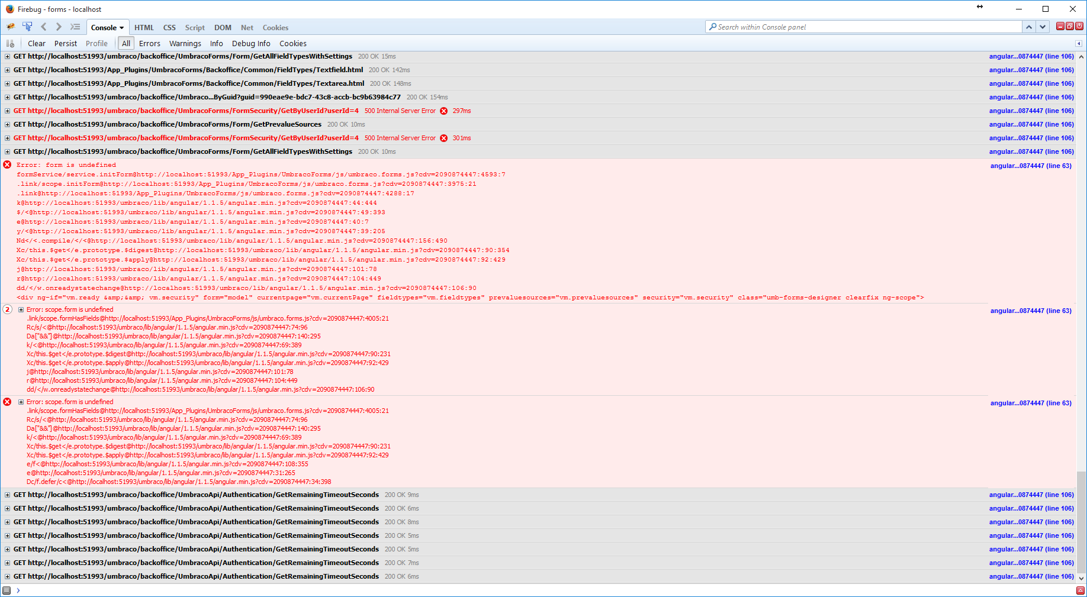Activate the element inspect pointer tool
Viewport: 1087px width, 597px height.
[x=27, y=27]
